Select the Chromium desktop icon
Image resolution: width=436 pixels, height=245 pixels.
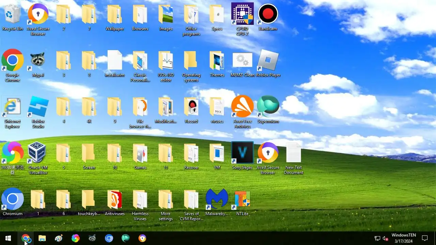(13, 202)
